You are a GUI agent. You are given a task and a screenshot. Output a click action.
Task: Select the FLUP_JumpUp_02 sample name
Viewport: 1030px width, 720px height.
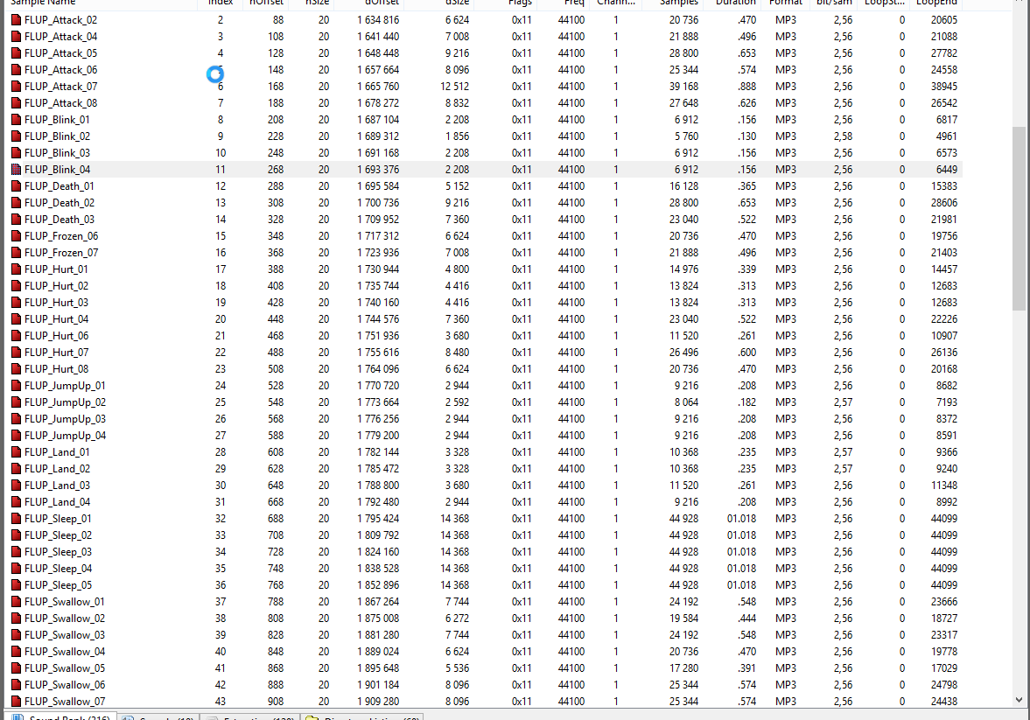coord(65,402)
